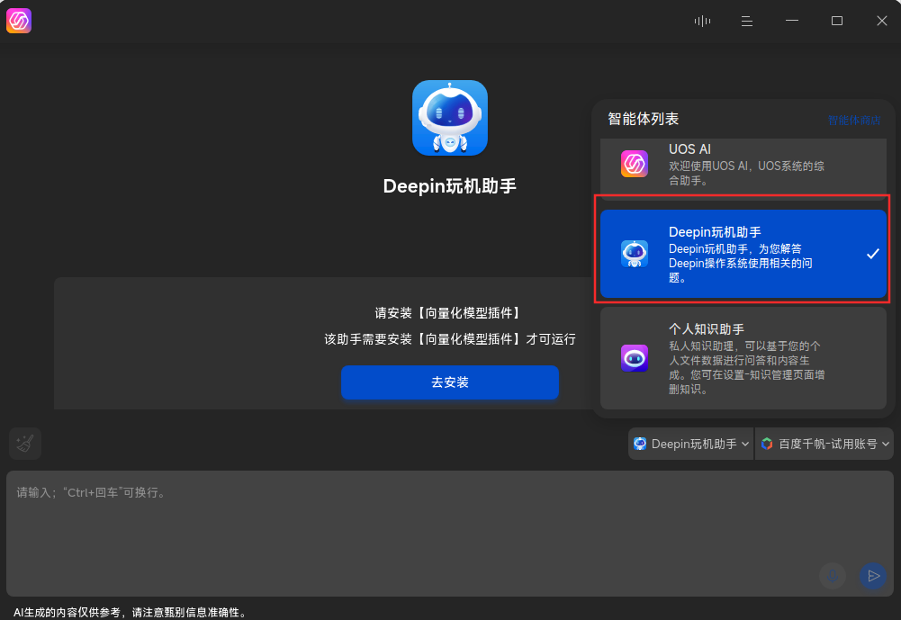Expand the Deepin玩机助手 selector chevron
The height and width of the screenshot is (620, 901).
(x=743, y=443)
